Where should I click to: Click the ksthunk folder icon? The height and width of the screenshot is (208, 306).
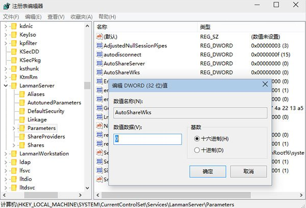pos(14,69)
